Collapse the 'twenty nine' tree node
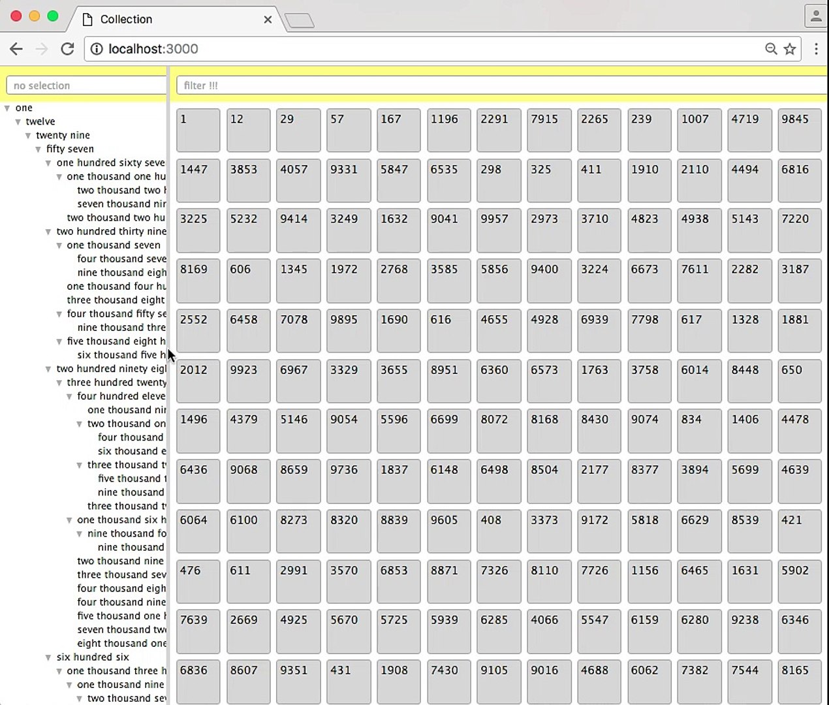Image resolution: width=829 pixels, height=705 pixels. point(28,136)
